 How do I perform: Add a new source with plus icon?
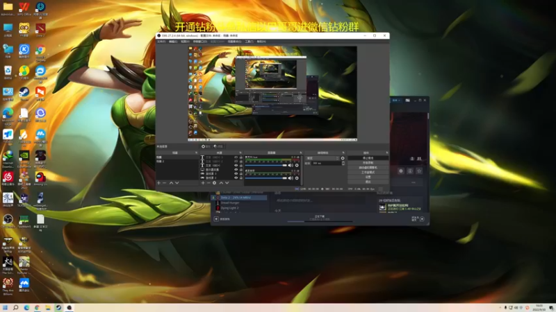[x=203, y=183]
